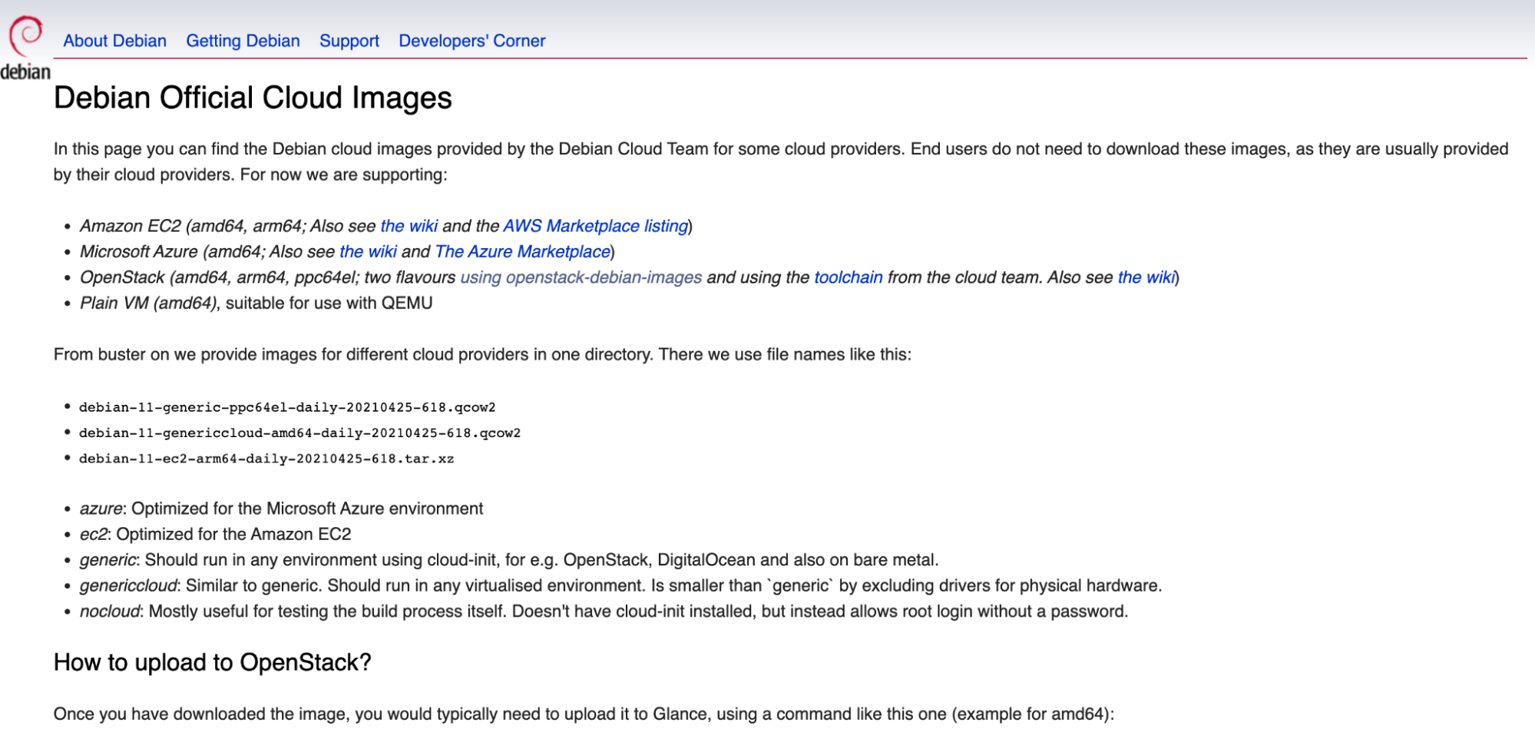Click the Plain VM (amd64) list item

(148, 303)
